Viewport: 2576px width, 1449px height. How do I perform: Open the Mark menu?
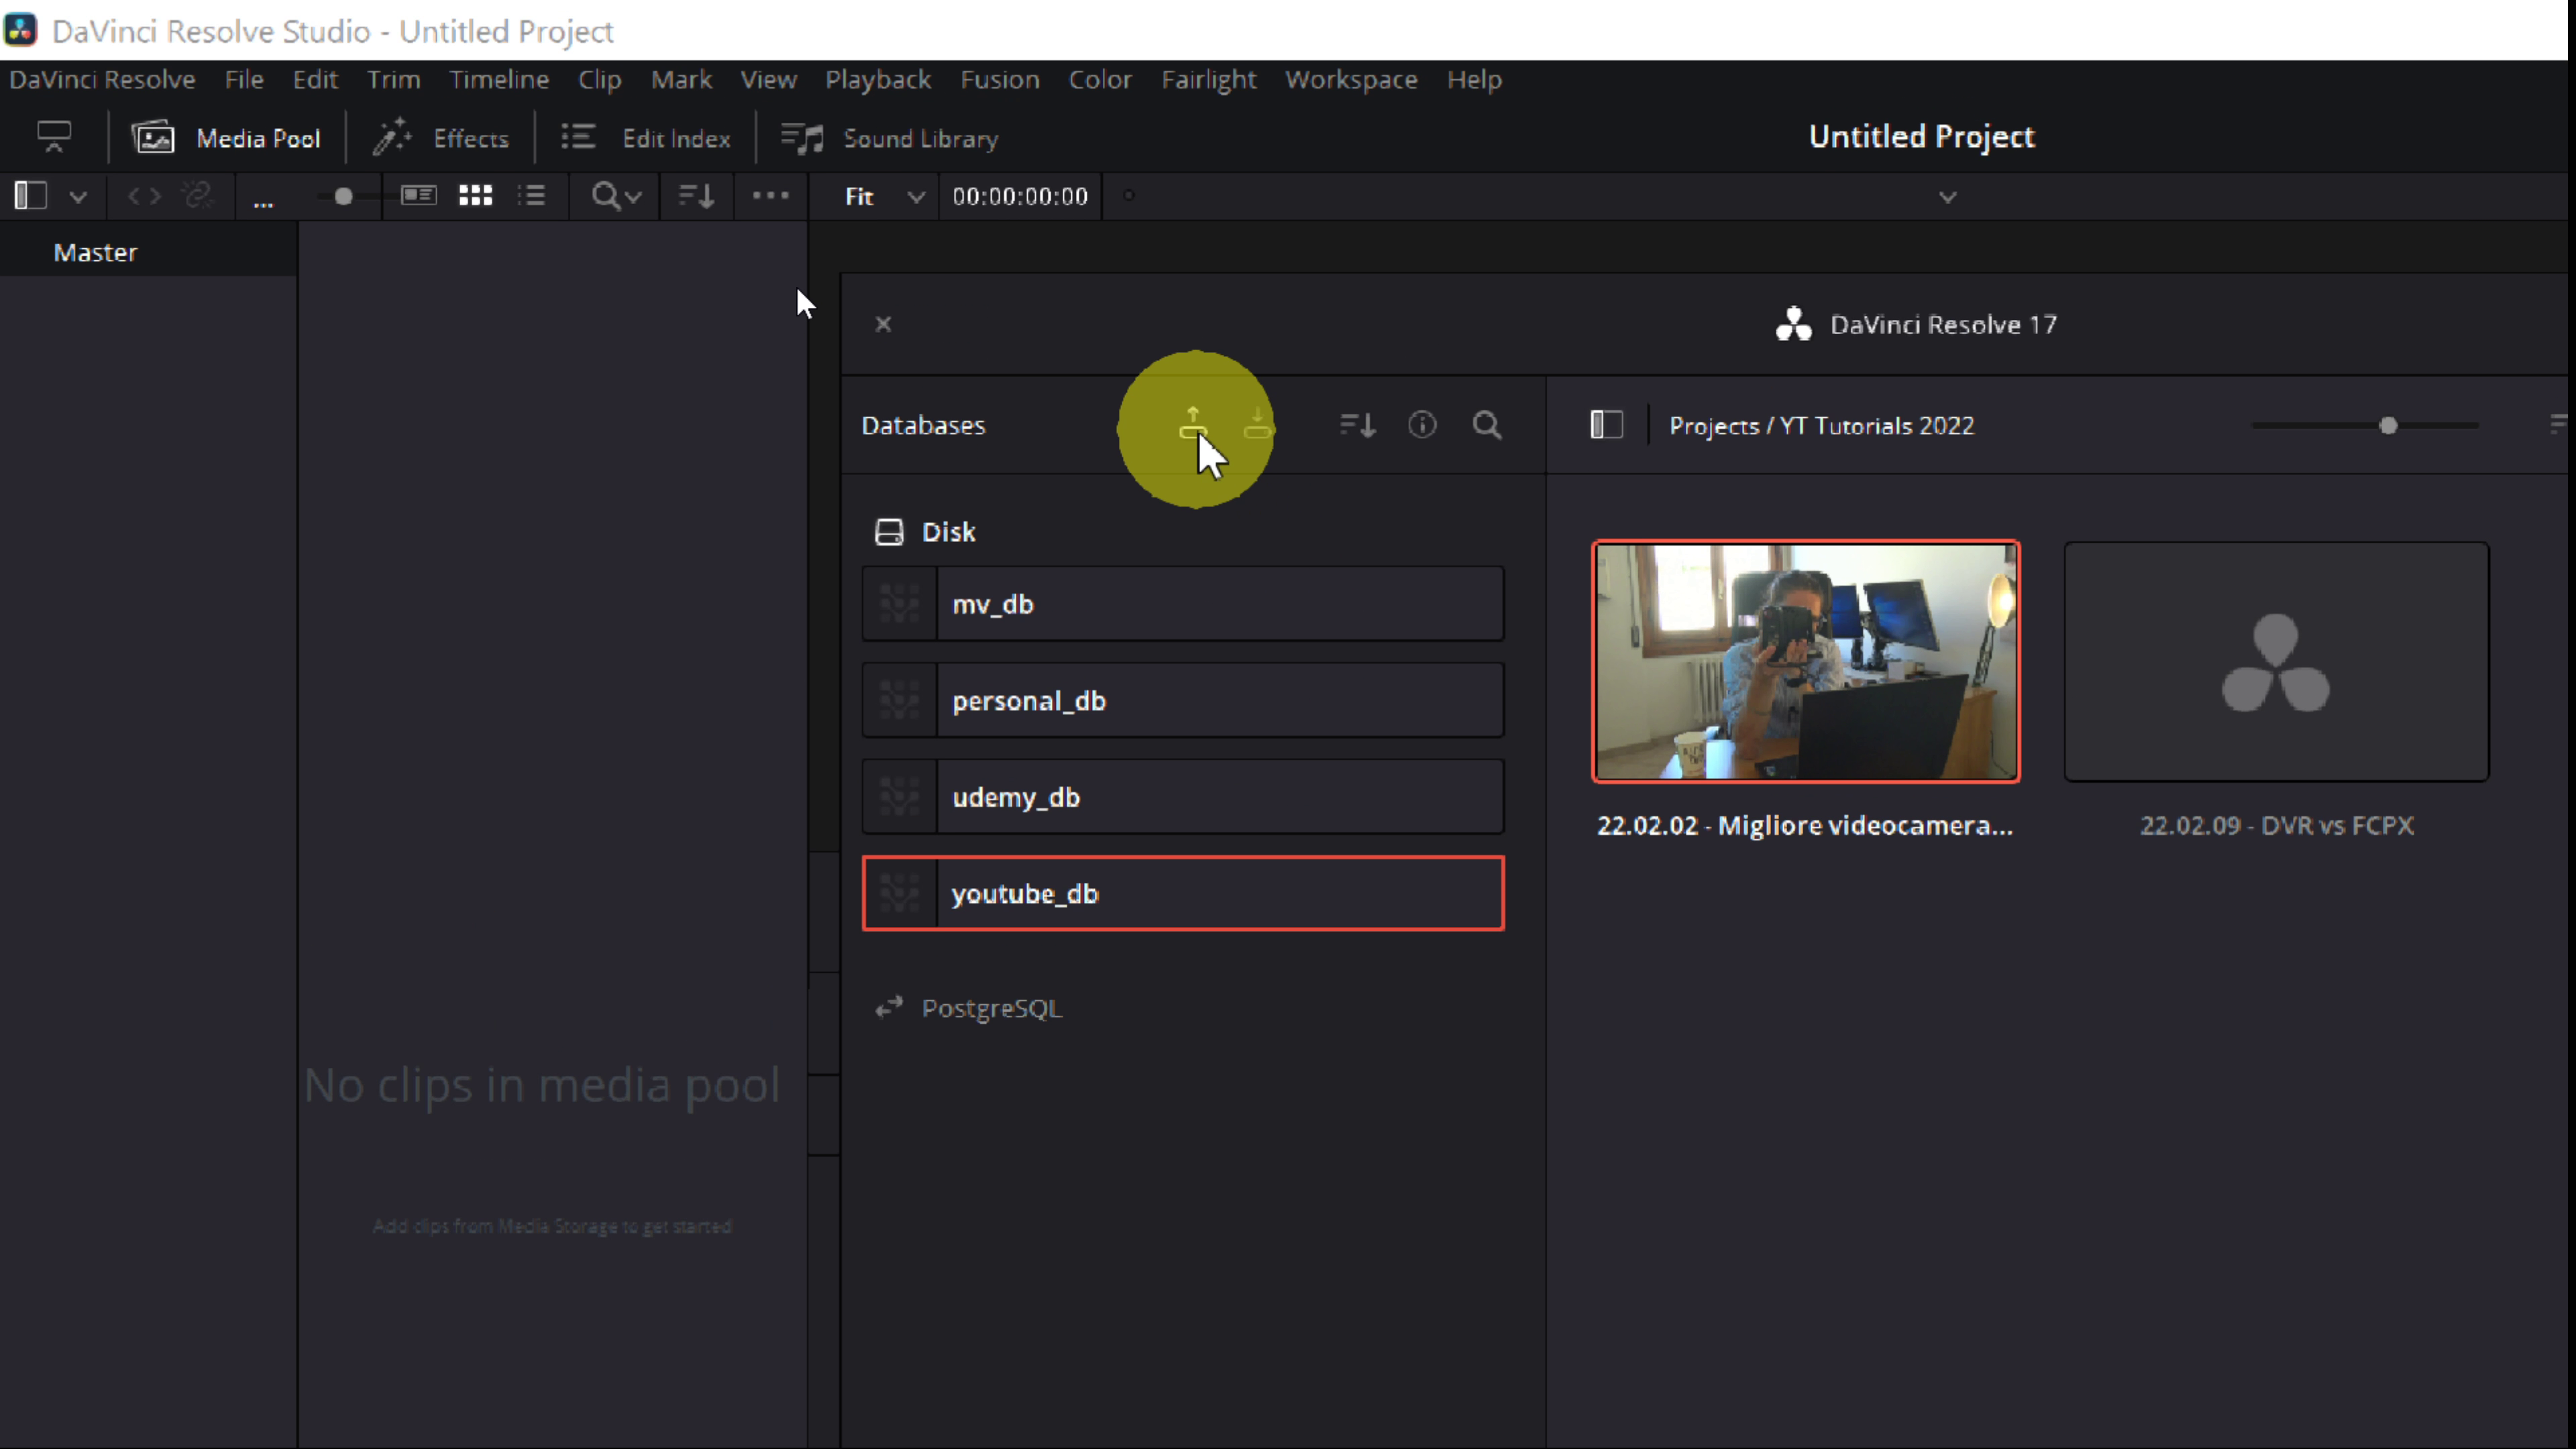coord(681,80)
